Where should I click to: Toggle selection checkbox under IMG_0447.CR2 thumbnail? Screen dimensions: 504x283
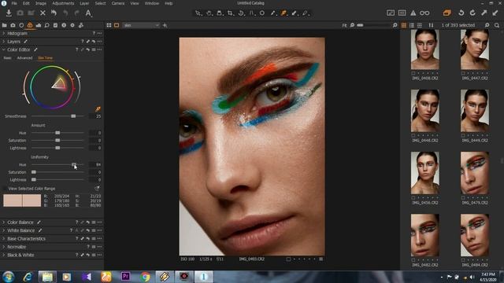(x=463, y=73)
